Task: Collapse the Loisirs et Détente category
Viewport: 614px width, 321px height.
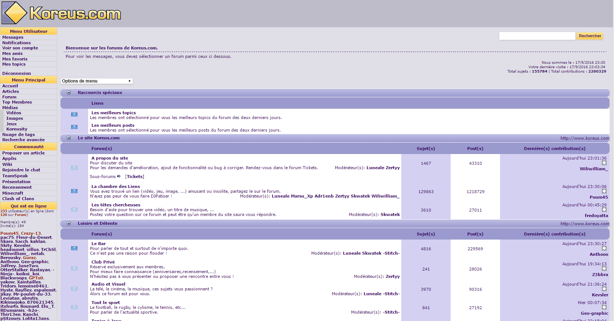Action: click(x=69, y=224)
